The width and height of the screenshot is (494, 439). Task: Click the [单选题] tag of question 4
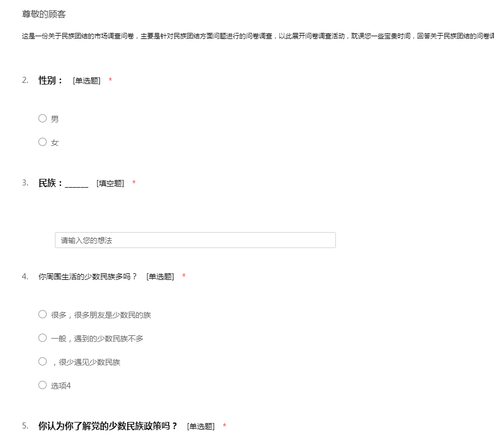pos(160,277)
